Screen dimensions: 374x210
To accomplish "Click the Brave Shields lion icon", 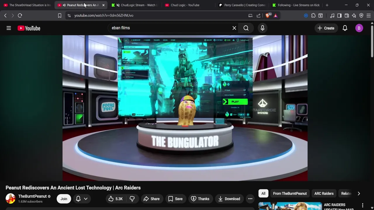I will tap(268, 15).
